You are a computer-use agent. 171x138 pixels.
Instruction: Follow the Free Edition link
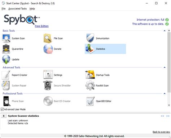(x=41, y=26)
